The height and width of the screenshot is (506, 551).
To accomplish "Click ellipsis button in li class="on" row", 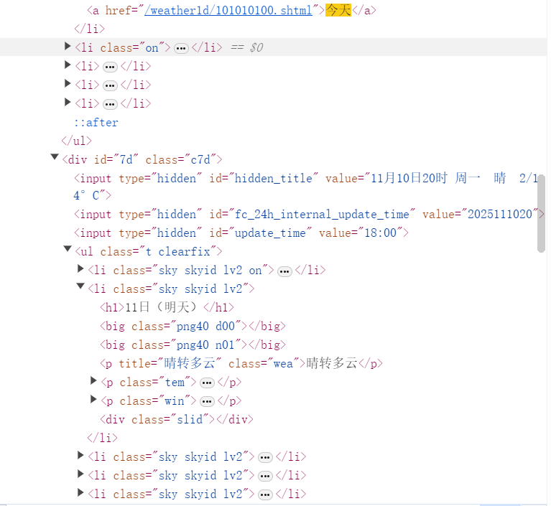I will tap(181, 48).
